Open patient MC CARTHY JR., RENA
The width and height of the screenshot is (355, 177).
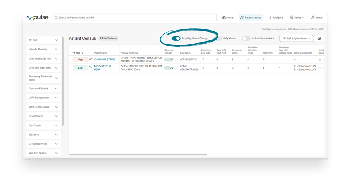pyautogui.click(x=103, y=68)
